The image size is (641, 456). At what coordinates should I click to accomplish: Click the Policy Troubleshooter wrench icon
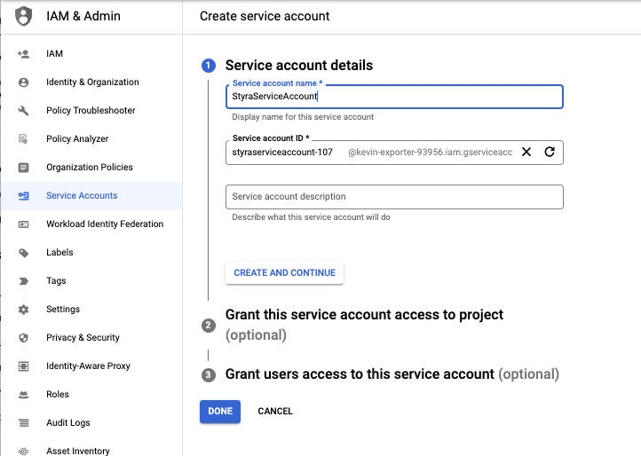pyautogui.click(x=24, y=110)
